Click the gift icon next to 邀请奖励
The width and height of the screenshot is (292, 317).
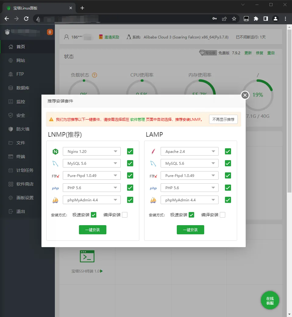[101, 37]
